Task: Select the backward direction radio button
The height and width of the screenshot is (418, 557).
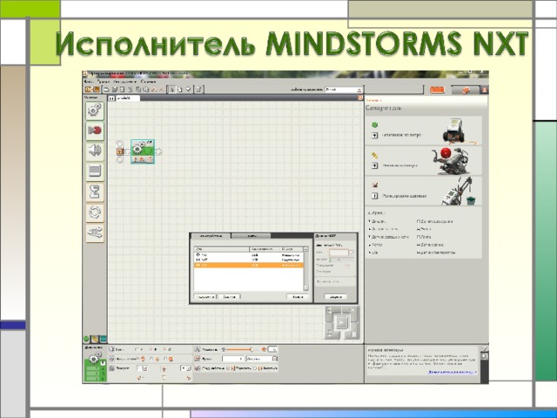Action: point(152,359)
